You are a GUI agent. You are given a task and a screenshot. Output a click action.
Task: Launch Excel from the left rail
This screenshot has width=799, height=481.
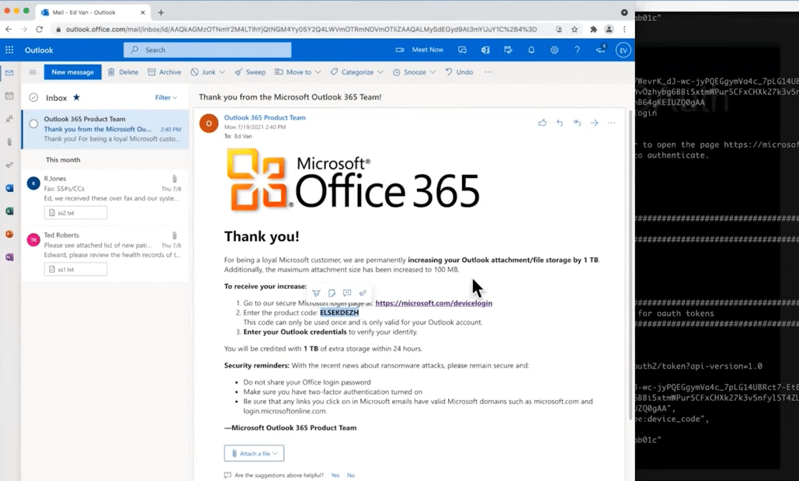pyautogui.click(x=9, y=211)
